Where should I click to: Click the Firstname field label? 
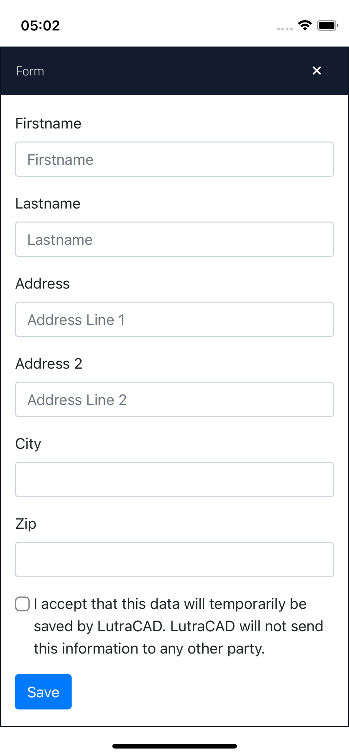click(48, 123)
